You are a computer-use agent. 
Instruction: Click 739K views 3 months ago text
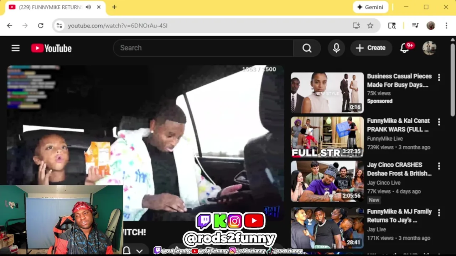(399, 147)
